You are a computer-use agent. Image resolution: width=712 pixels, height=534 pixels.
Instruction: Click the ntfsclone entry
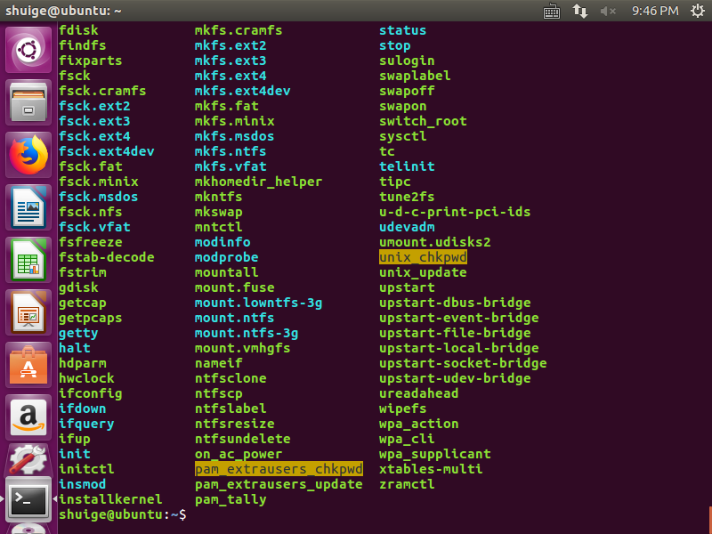(231, 378)
